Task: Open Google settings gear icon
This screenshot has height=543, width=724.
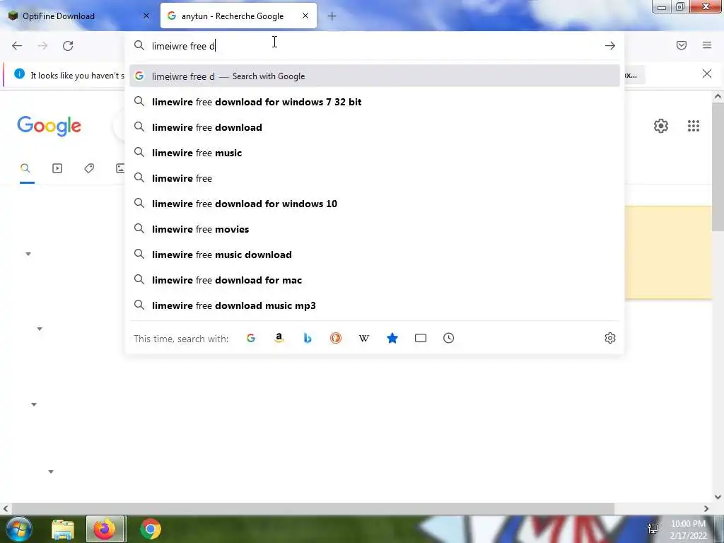Action: click(x=661, y=126)
